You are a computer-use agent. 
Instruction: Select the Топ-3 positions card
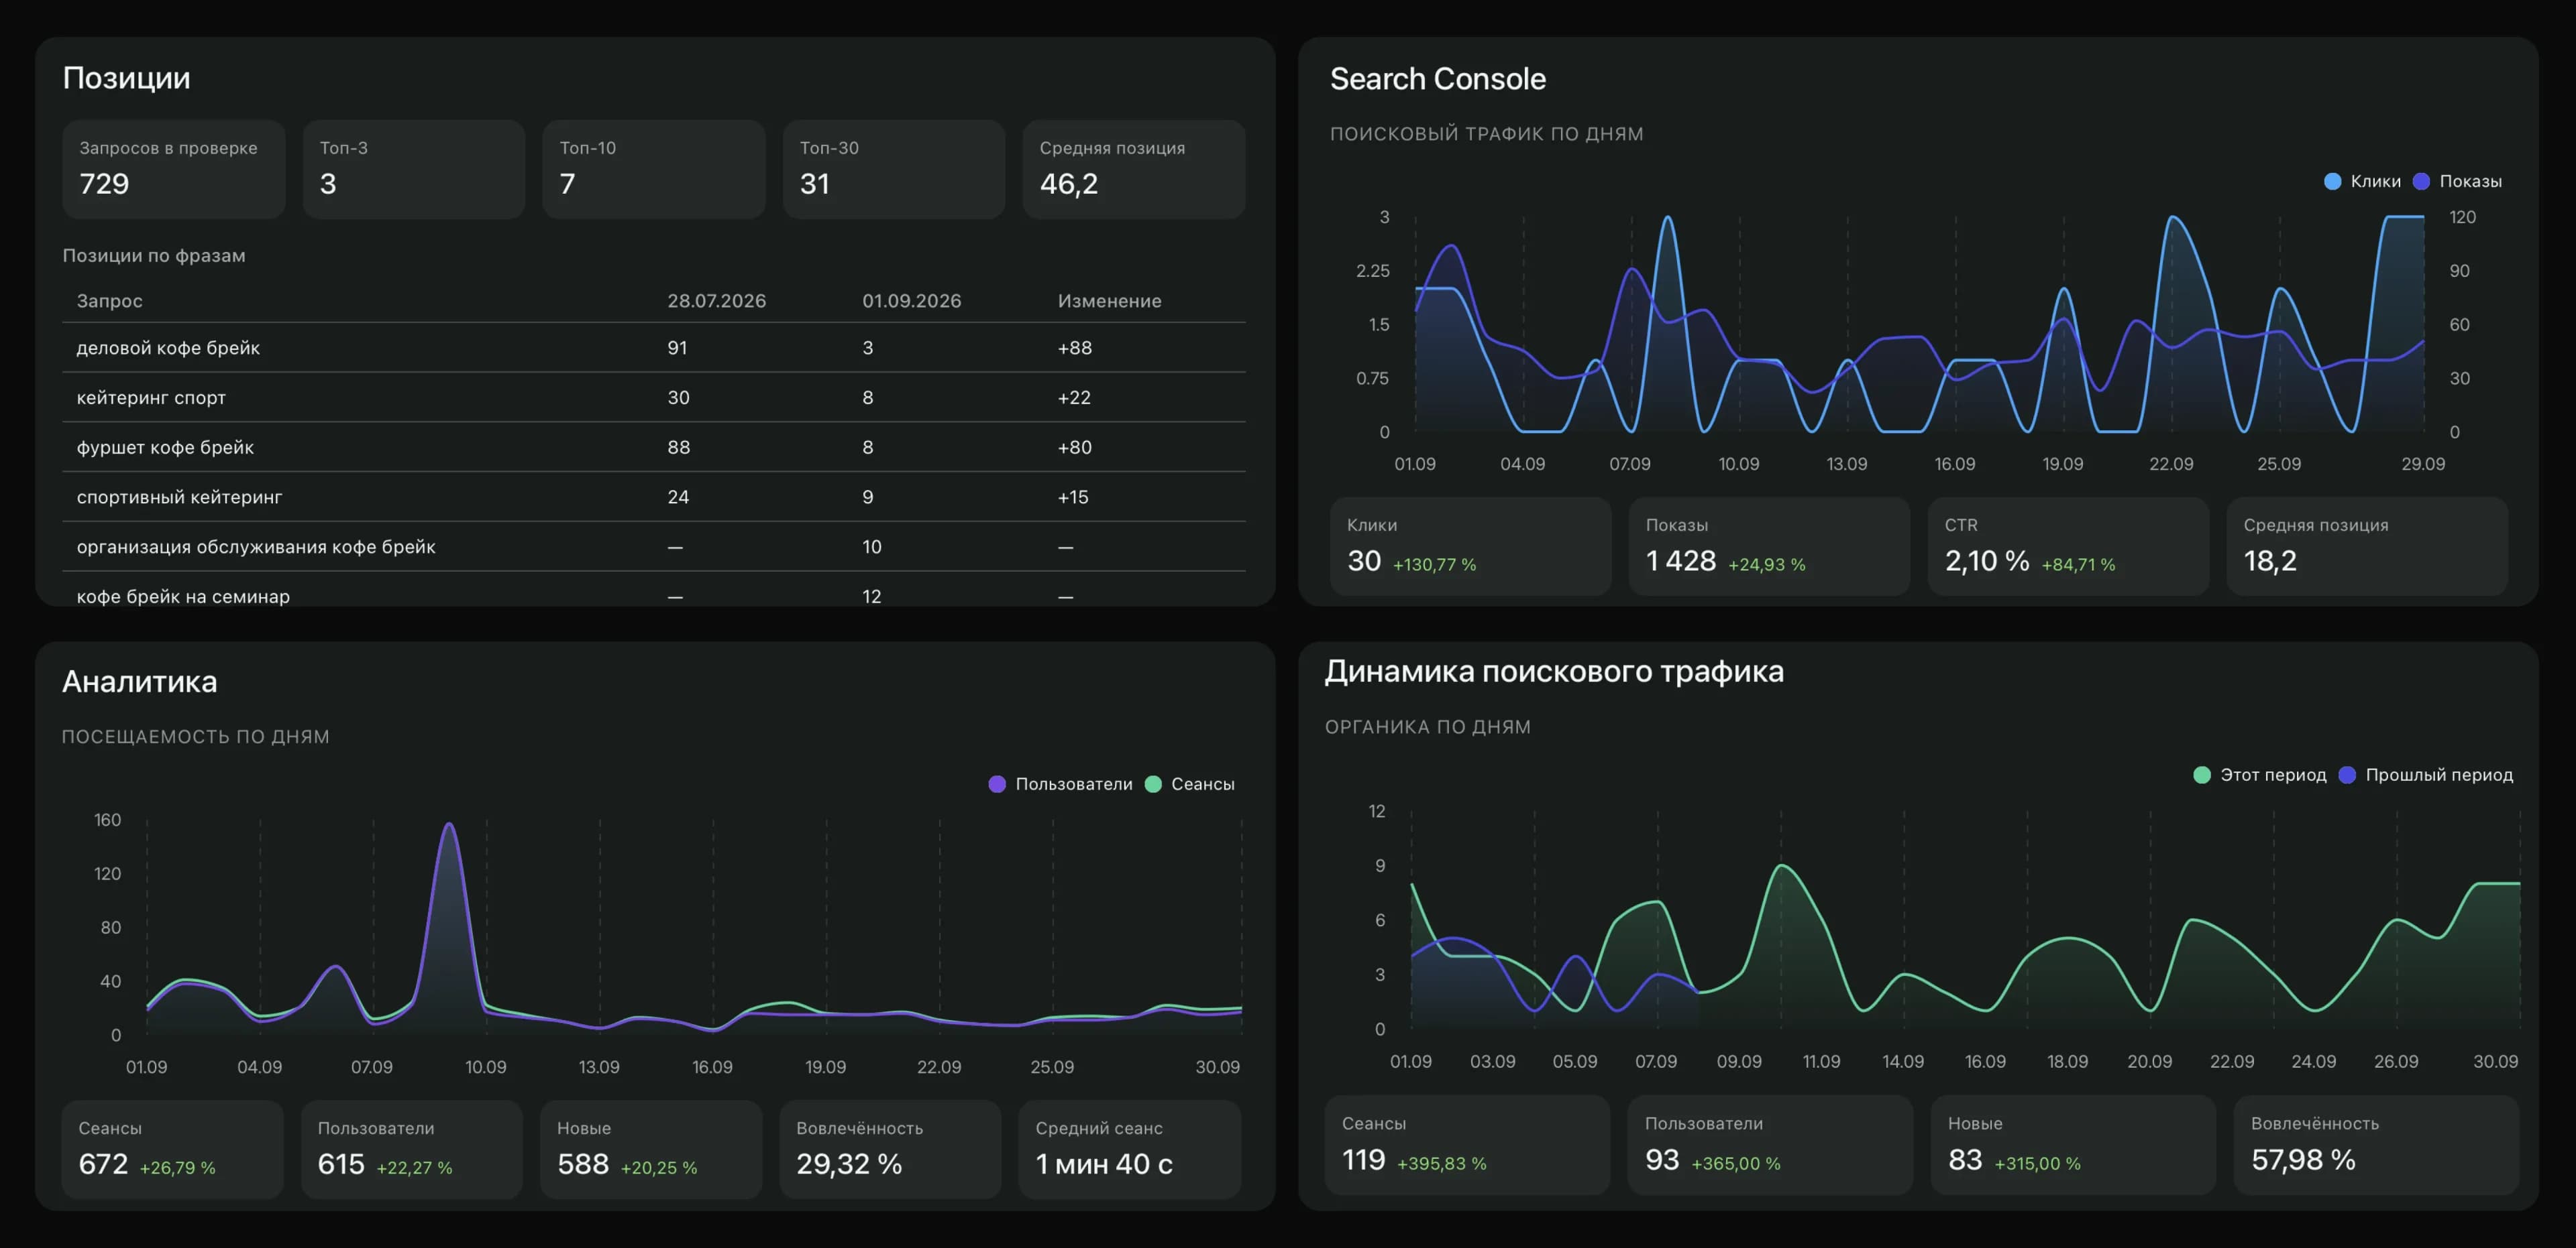[414, 170]
